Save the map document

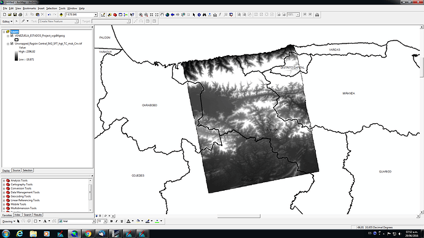(15, 15)
